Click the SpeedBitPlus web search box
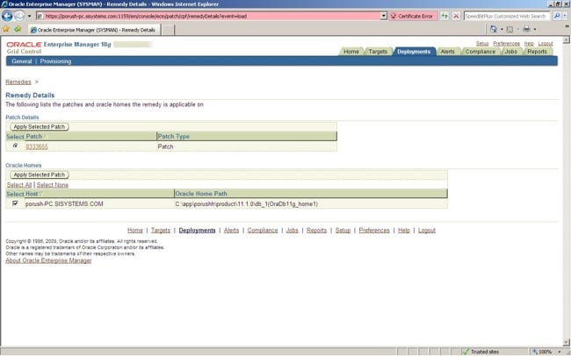Viewport: 571px width, 356px height. point(507,16)
